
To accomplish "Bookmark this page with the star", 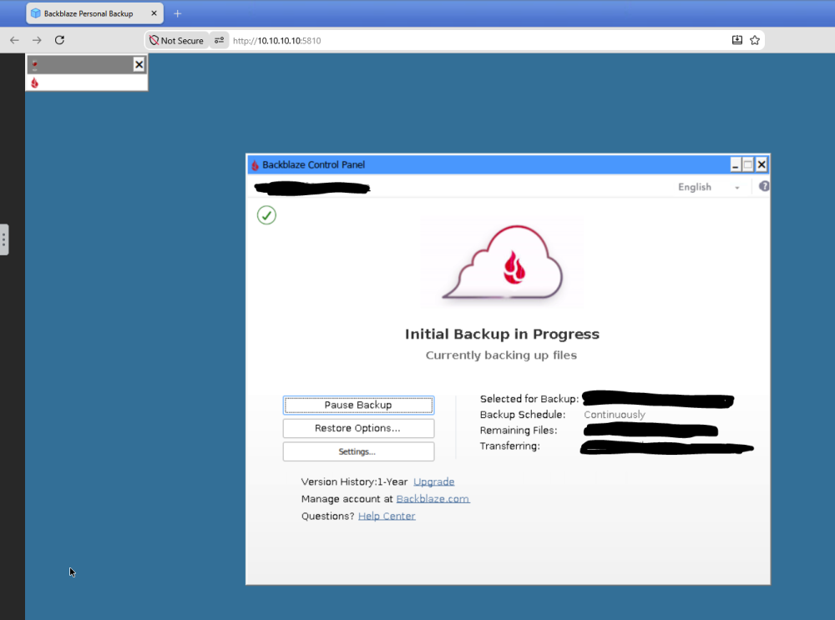I will click(x=755, y=40).
